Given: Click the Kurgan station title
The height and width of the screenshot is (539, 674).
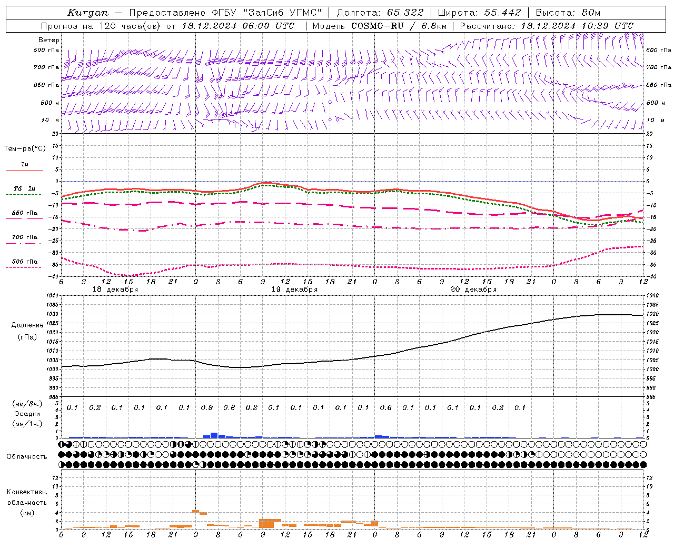Looking at the screenshot, I should pos(88,13).
